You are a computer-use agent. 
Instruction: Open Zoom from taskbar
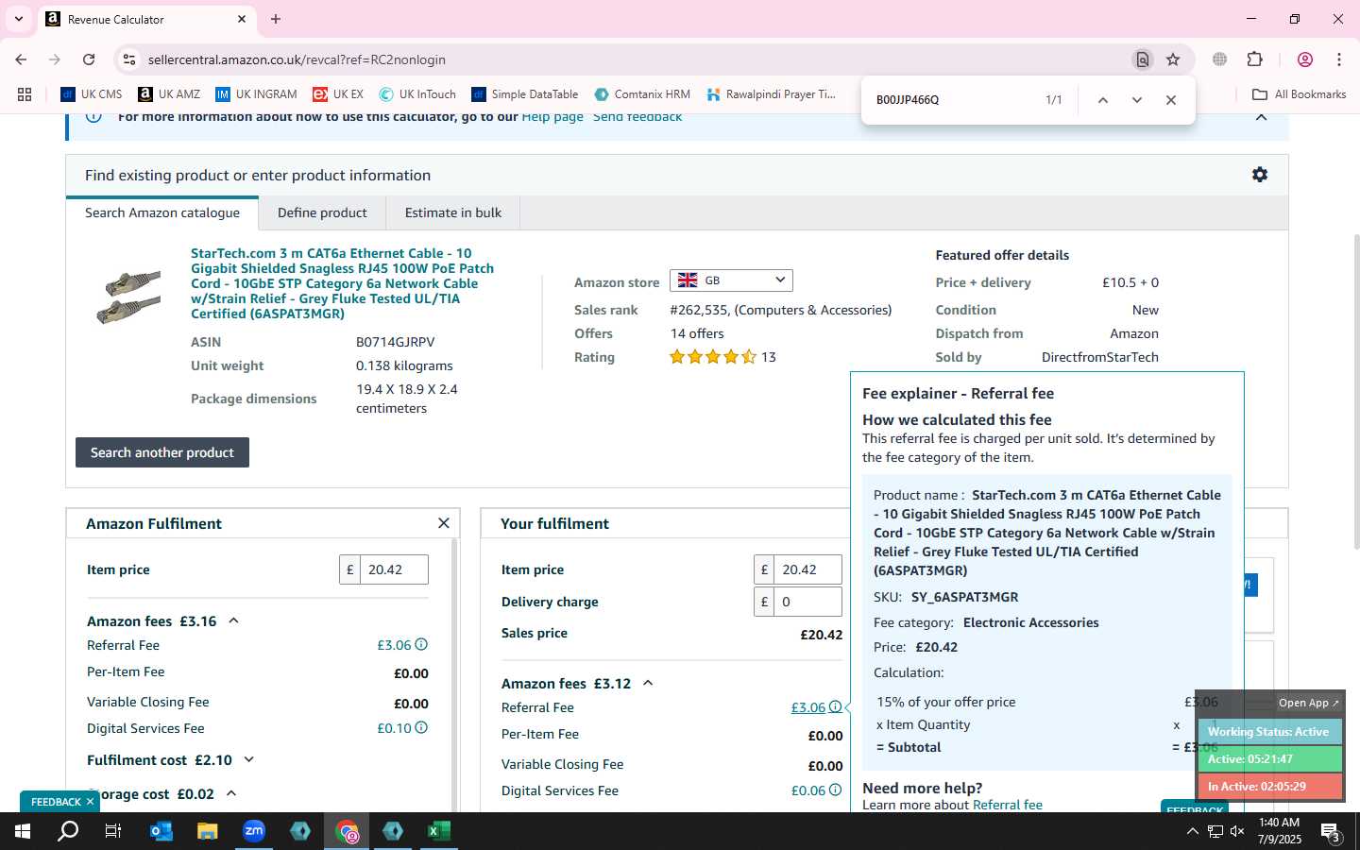[254, 831]
